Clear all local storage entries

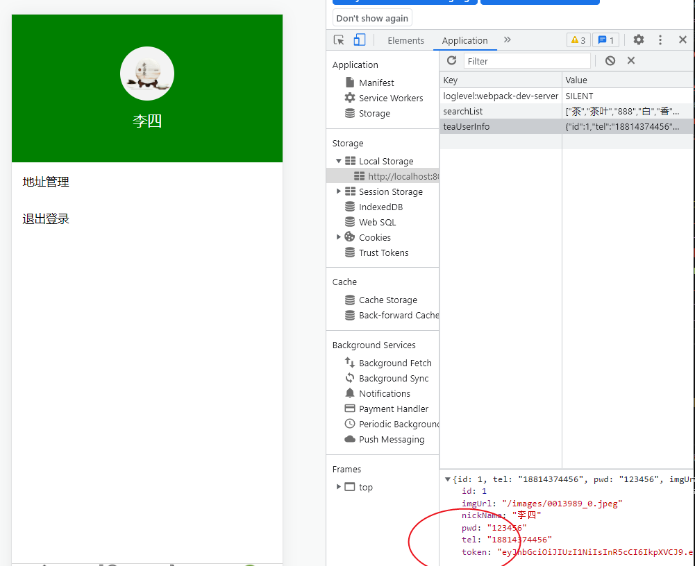[x=612, y=60]
